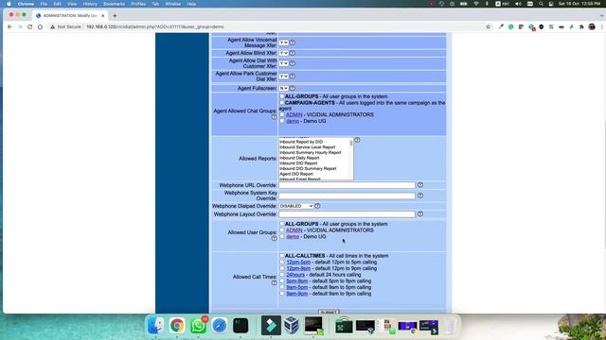
Task: Click help icon for Agent Allow Voicemail Message Xfer
Action: (x=293, y=42)
